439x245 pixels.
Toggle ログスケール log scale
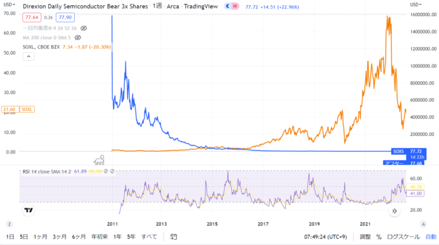(403, 237)
